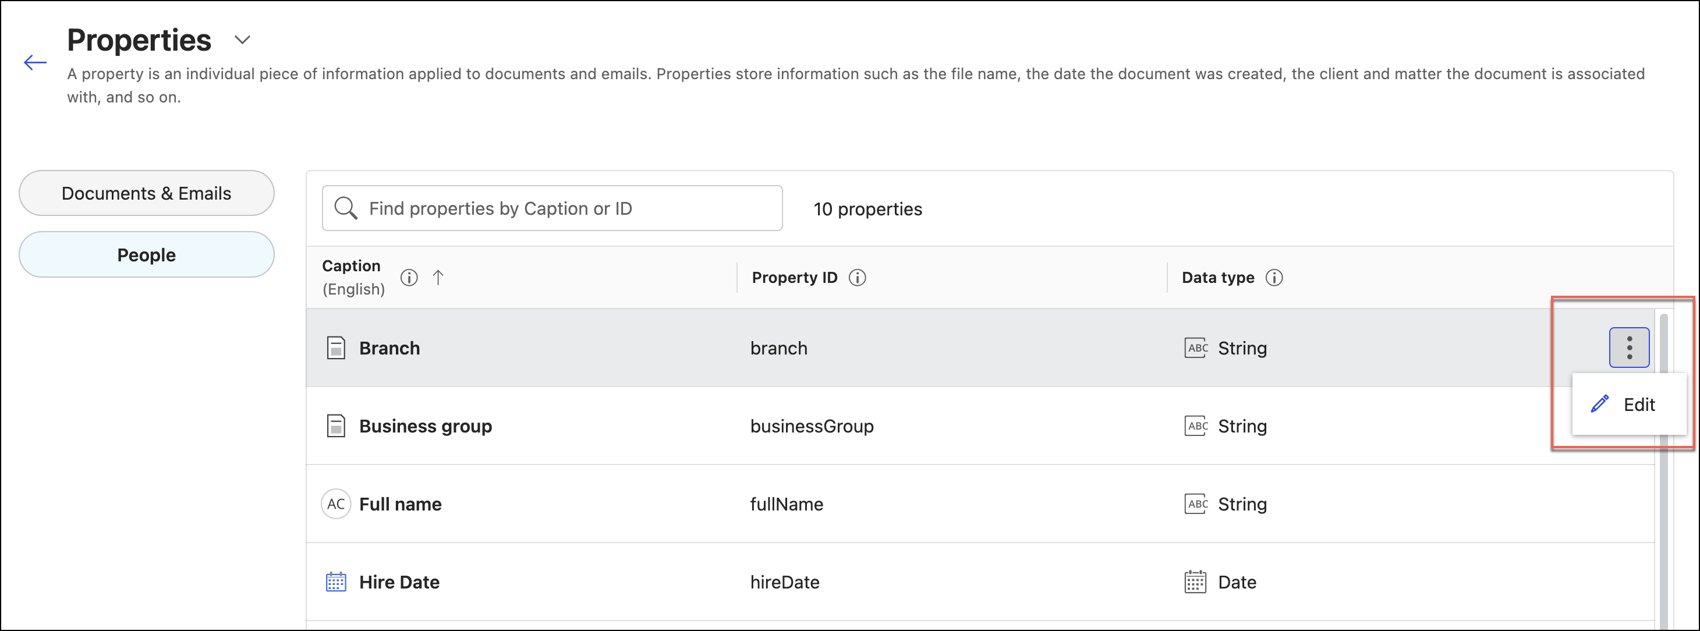This screenshot has width=1700, height=631.
Task: Choose Edit from the context menu
Action: tap(1627, 405)
